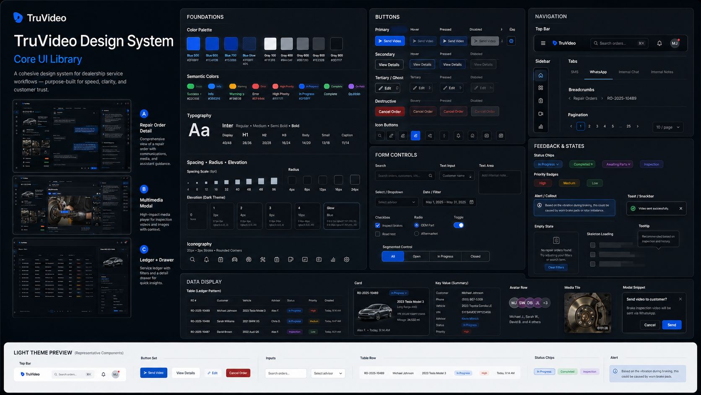
Task: Click the default secondary View Details button
Action: tap(389, 65)
